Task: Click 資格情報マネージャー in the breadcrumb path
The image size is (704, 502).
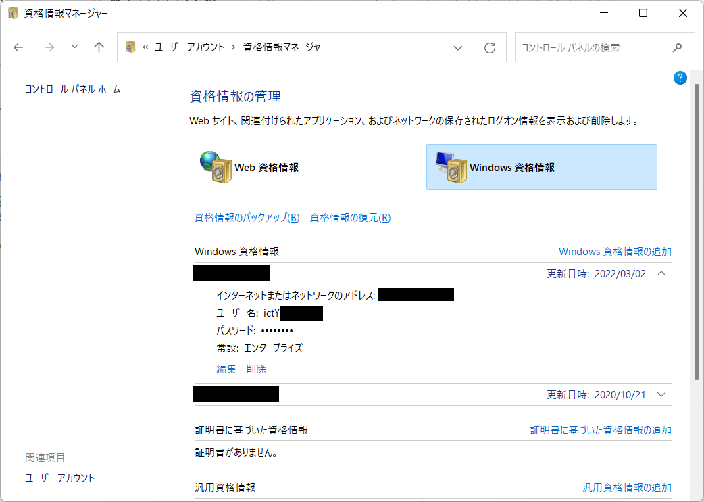Action: coord(284,47)
